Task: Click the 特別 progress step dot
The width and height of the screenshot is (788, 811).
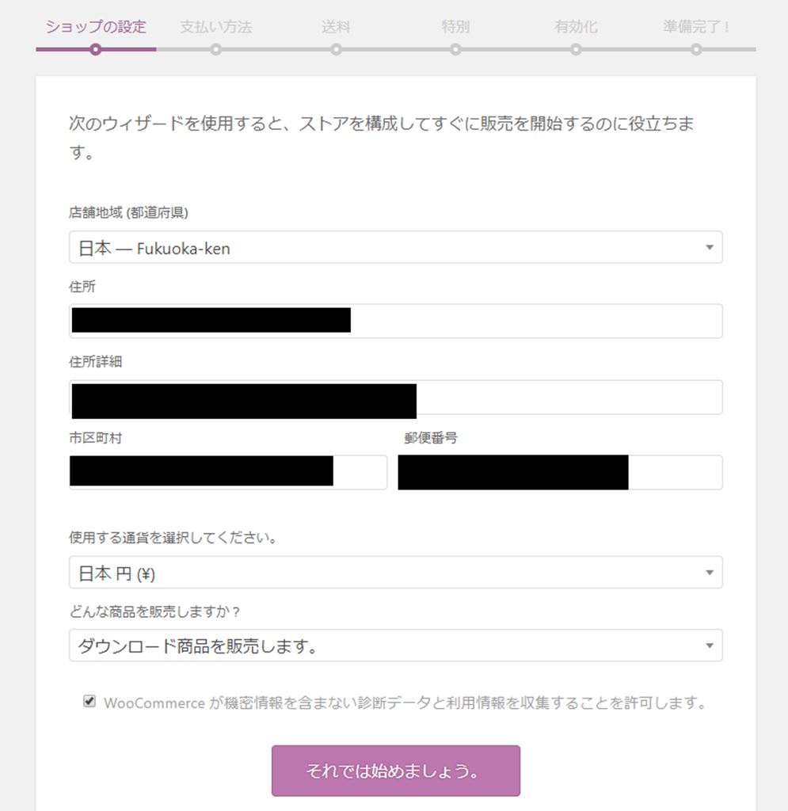Action: 455,49
